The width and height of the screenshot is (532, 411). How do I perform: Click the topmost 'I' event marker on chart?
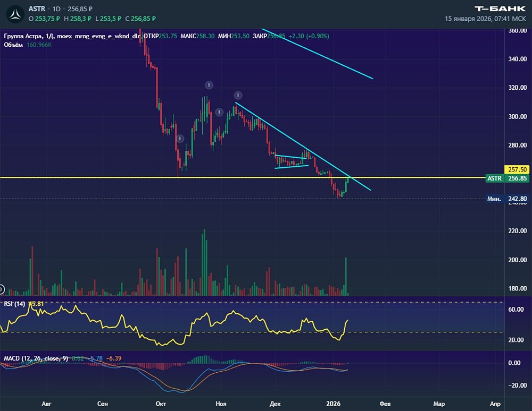[209, 85]
